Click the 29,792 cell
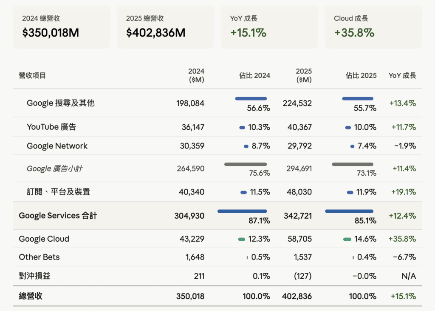The width and height of the screenshot is (435, 311). pyautogui.click(x=299, y=146)
